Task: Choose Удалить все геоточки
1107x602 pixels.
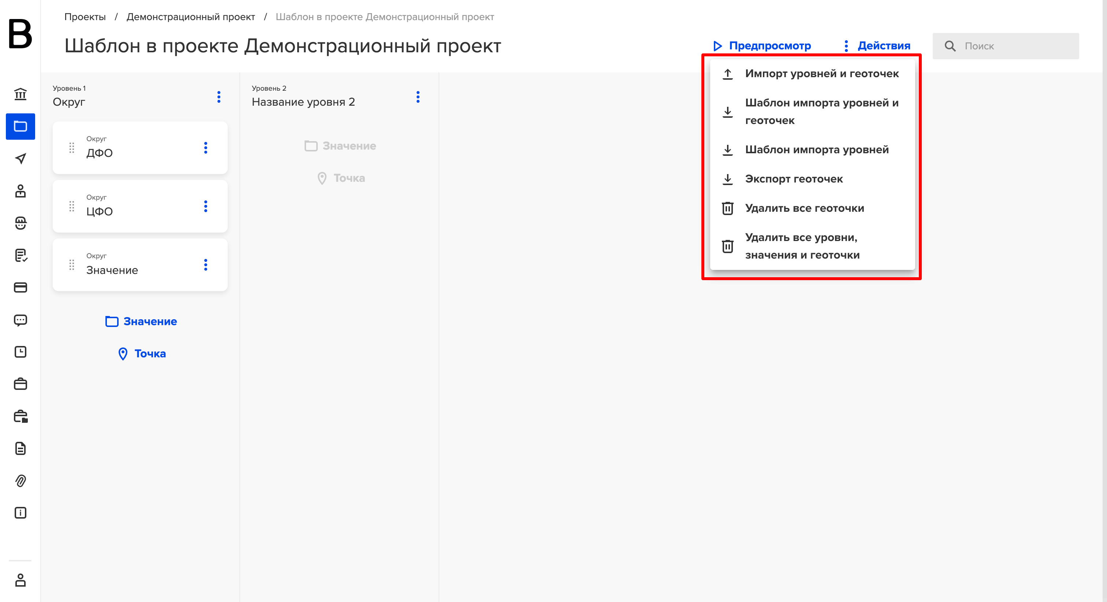Action: click(x=812, y=208)
